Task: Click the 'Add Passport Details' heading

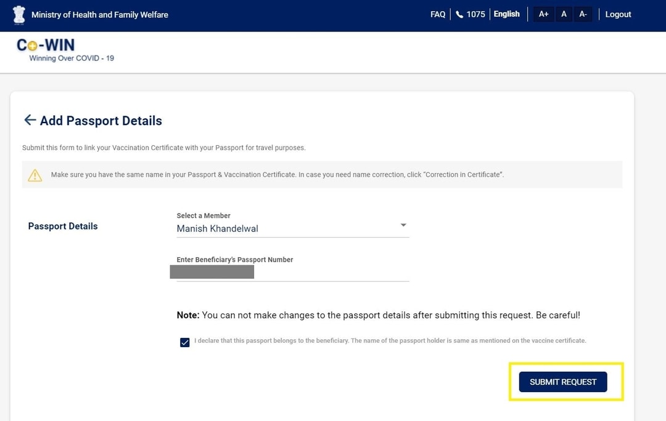Action: (101, 121)
